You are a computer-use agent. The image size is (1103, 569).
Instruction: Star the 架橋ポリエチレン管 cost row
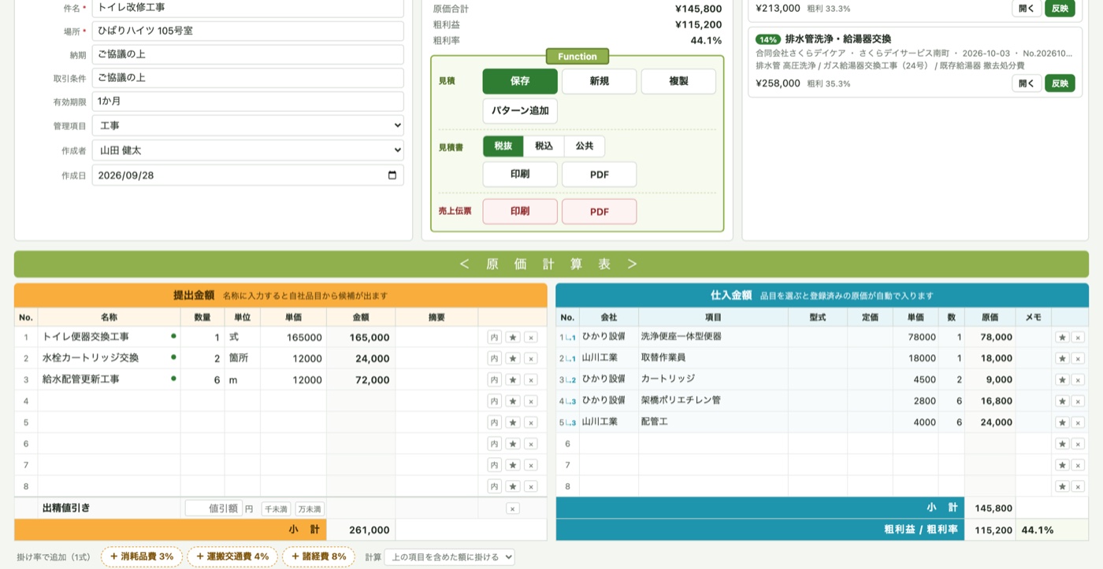(x=1062, y=401)
